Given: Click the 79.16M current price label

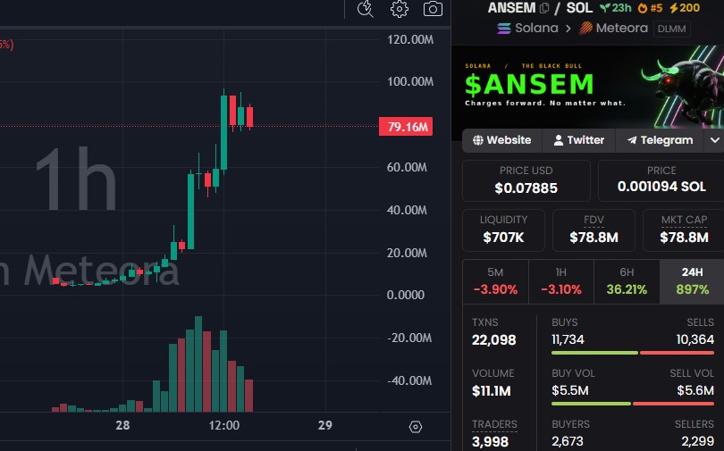Looking at the screenshot, I should coord(406,126).
